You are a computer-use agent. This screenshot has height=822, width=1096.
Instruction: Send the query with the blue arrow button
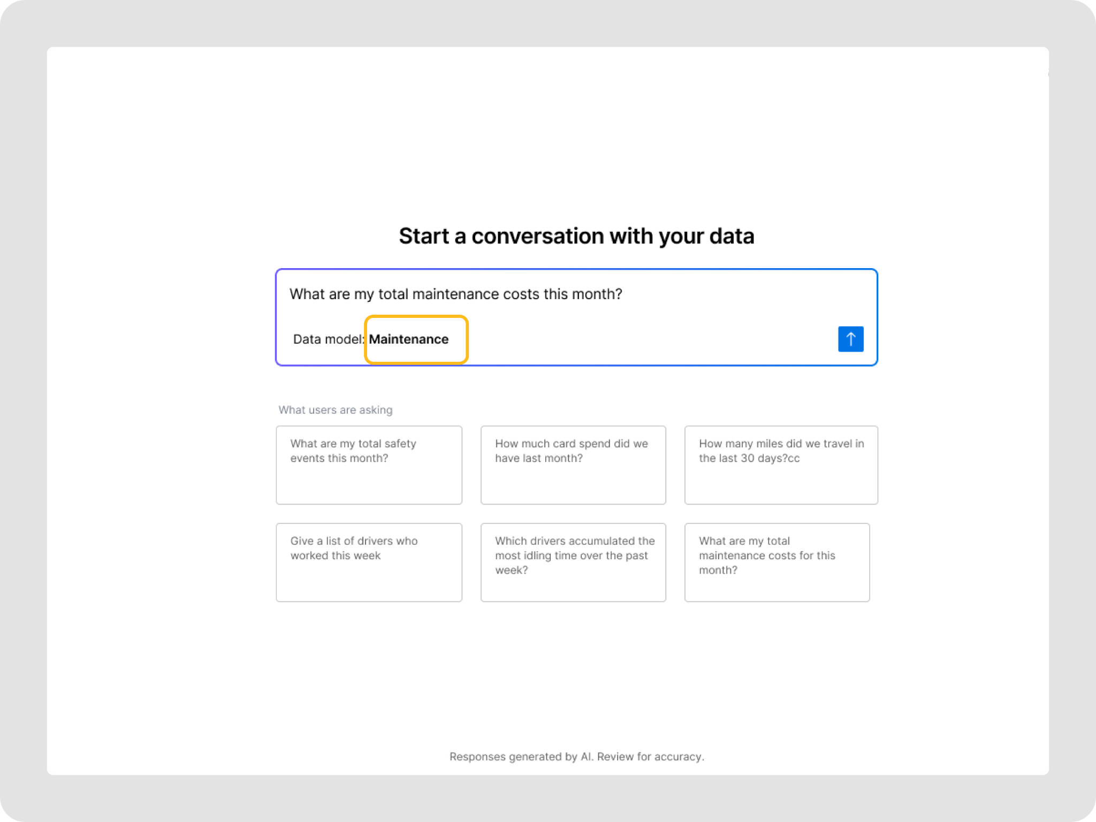tap(850, 339)
